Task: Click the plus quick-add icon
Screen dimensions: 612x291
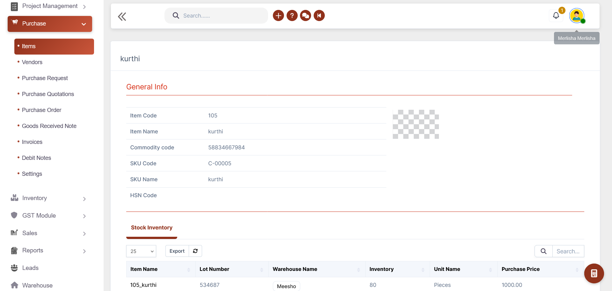Action: [278, 16]
